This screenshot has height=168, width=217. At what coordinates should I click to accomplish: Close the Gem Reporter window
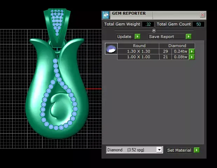202,15
